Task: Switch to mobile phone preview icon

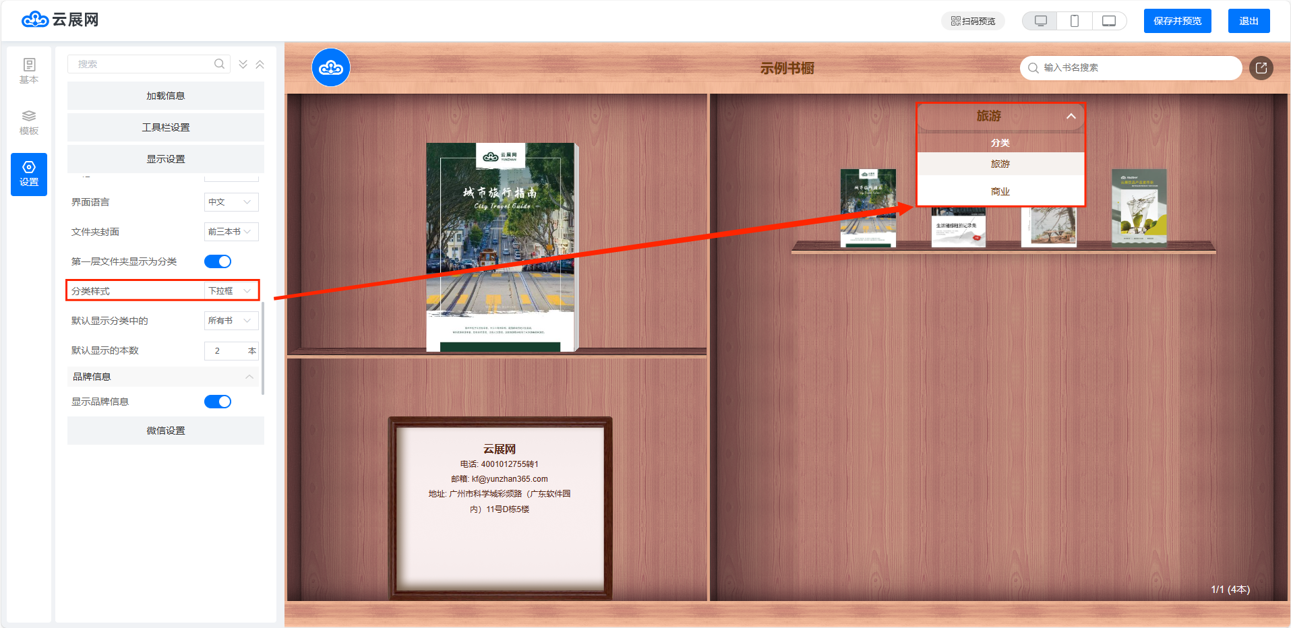Action: click(x=1075, y=21)
